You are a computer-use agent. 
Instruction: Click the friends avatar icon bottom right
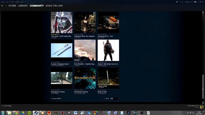click(201, 107)
